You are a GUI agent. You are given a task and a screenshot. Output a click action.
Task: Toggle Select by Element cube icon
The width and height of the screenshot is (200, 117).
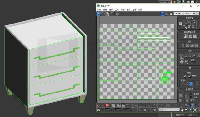coord(113,105)
